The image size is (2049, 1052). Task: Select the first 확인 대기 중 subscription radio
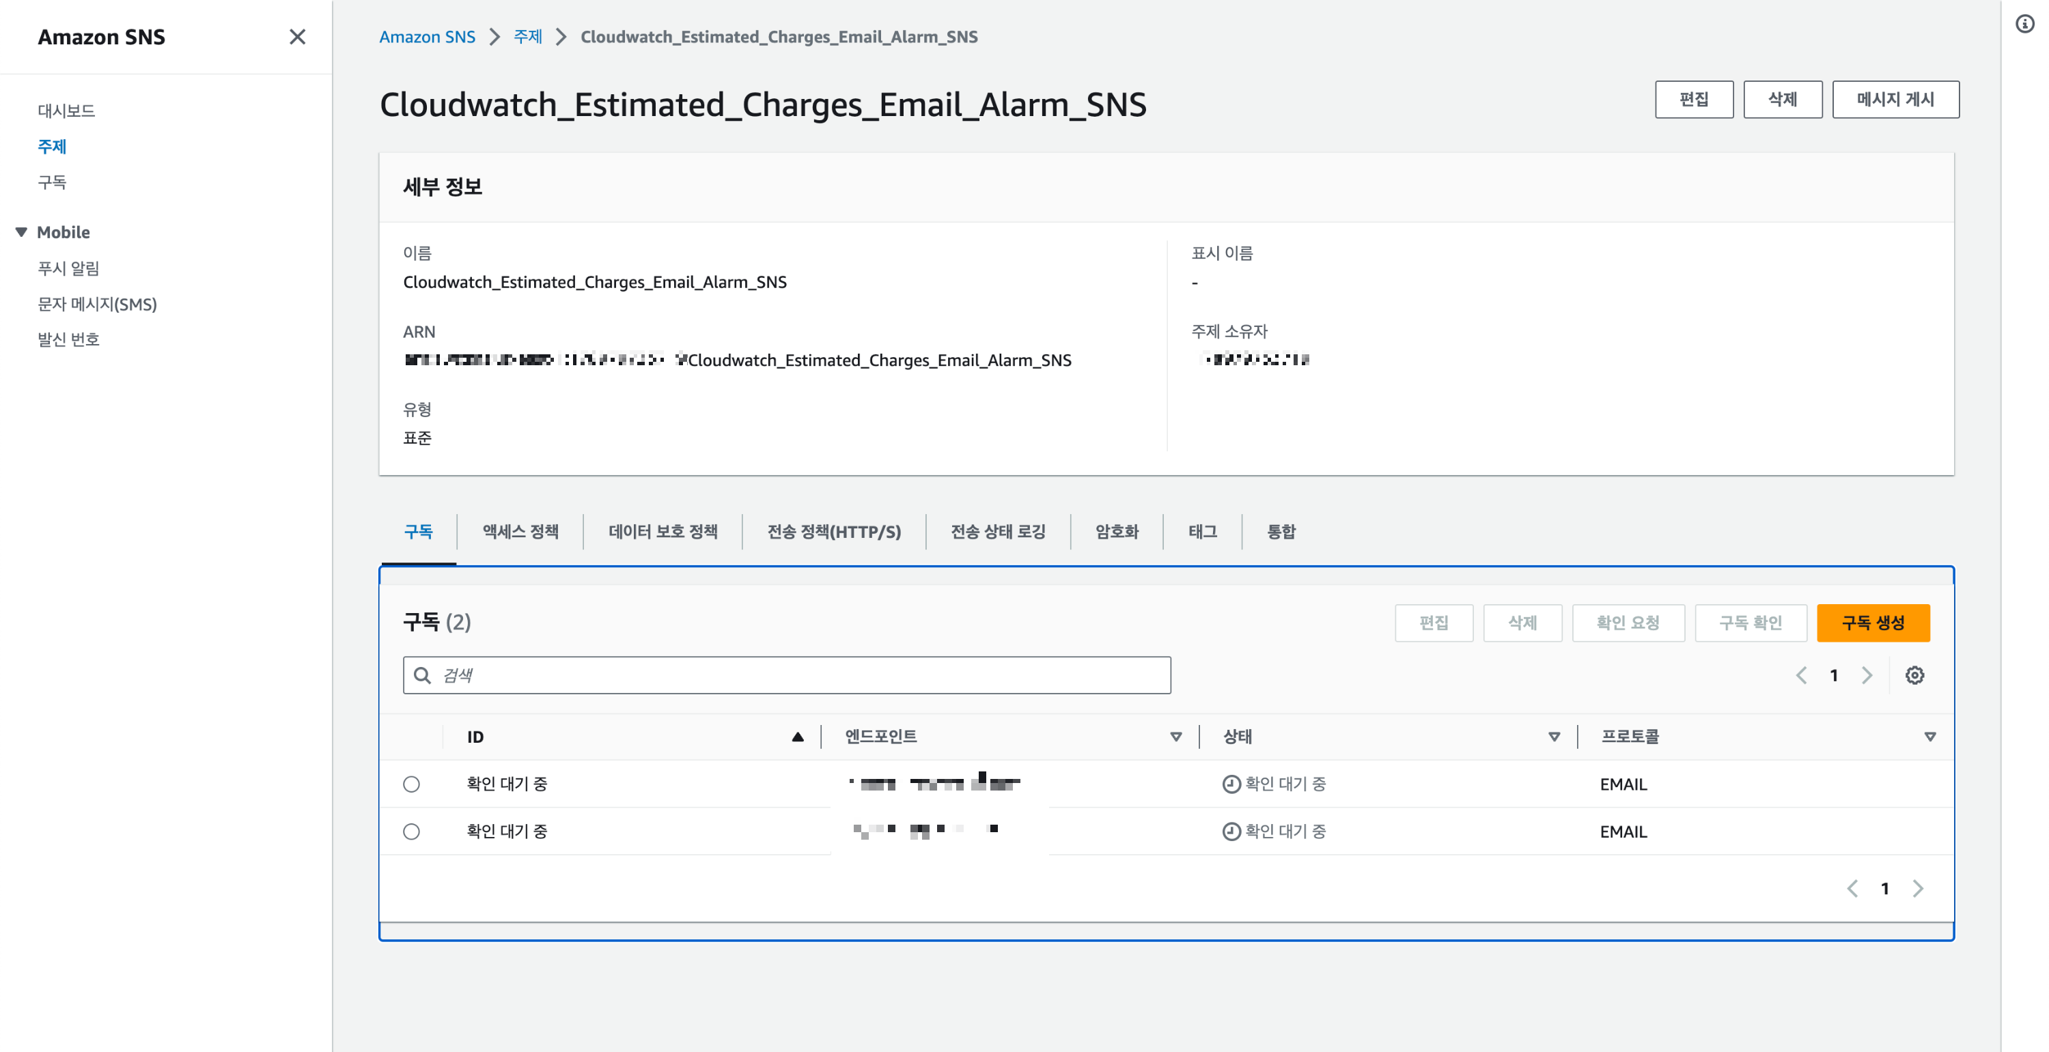coord(411,784)
